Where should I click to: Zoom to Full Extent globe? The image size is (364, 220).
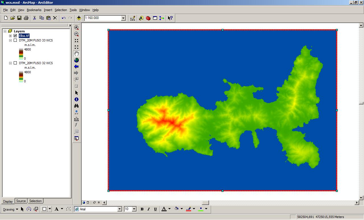tap(76, 60)
